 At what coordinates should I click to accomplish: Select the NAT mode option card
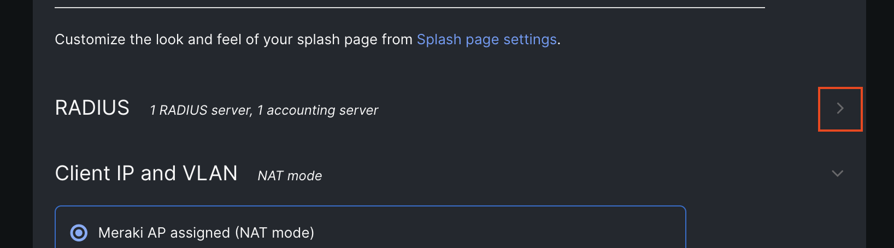pyautogui.click(x=370, y=227)
